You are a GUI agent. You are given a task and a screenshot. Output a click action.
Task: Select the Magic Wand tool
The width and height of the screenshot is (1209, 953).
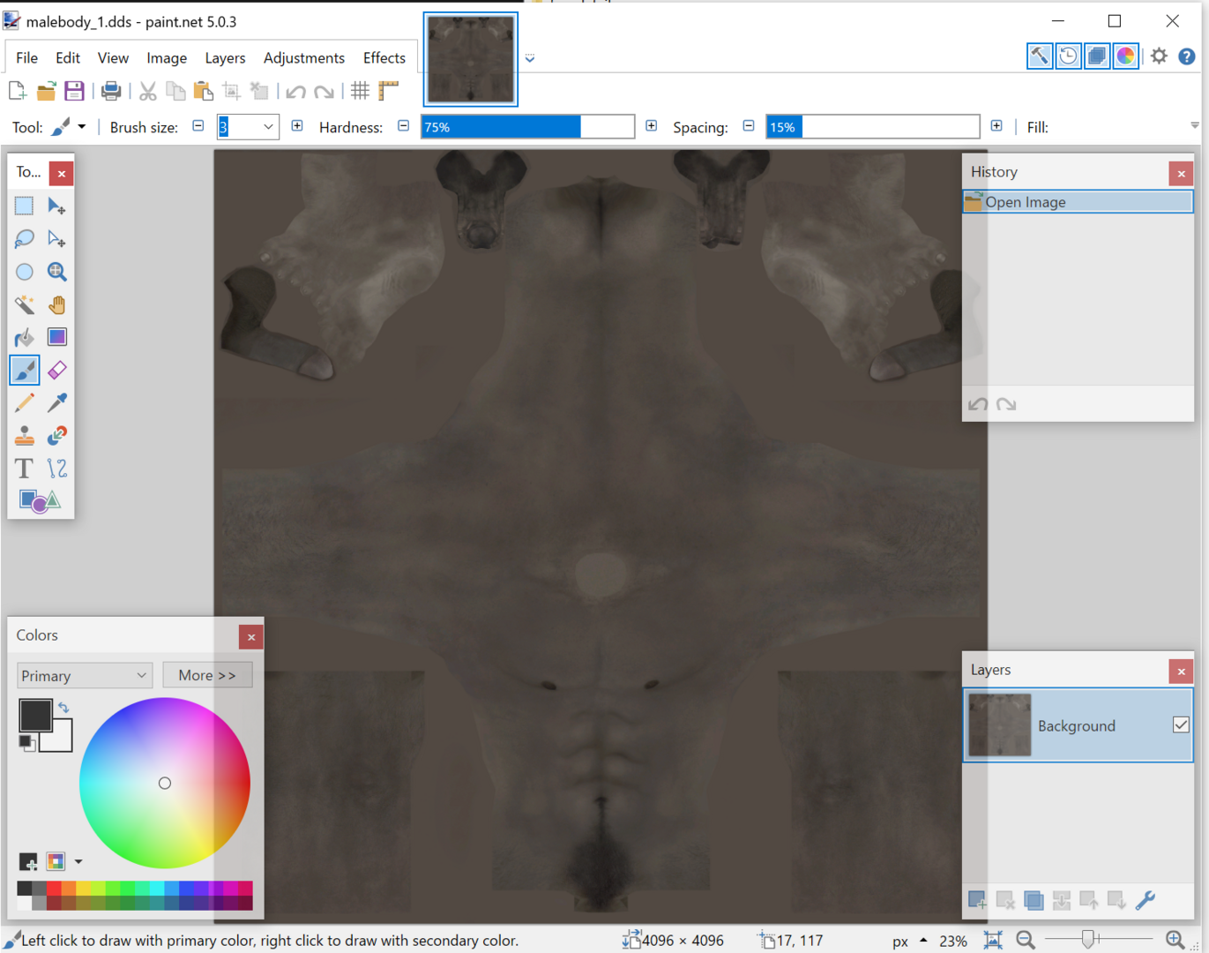24,304
